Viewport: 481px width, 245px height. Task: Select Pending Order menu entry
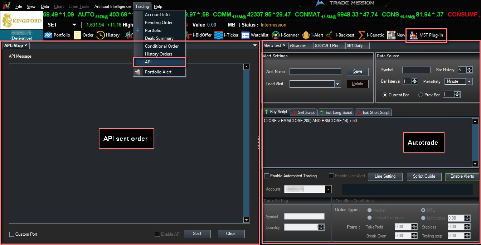(x=159, y=23)
